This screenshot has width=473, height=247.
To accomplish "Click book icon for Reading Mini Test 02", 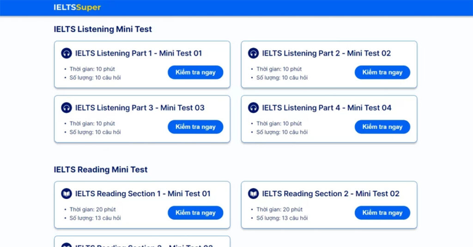I will (253, 194).
